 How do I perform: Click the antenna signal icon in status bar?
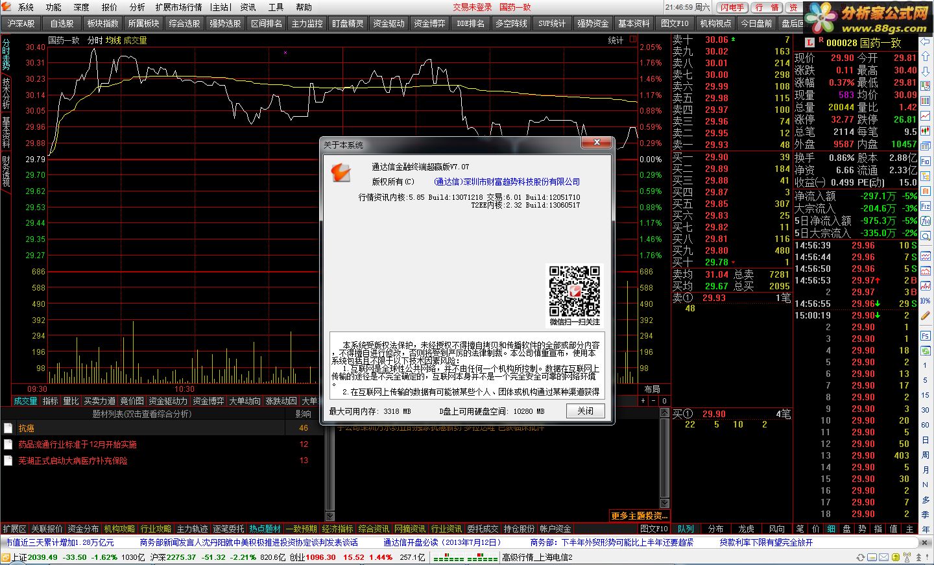tap(907, 557)
